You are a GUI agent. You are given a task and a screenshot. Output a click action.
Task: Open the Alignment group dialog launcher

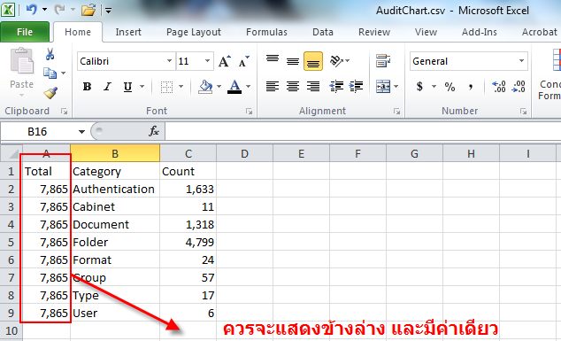(x=396, y=112)
